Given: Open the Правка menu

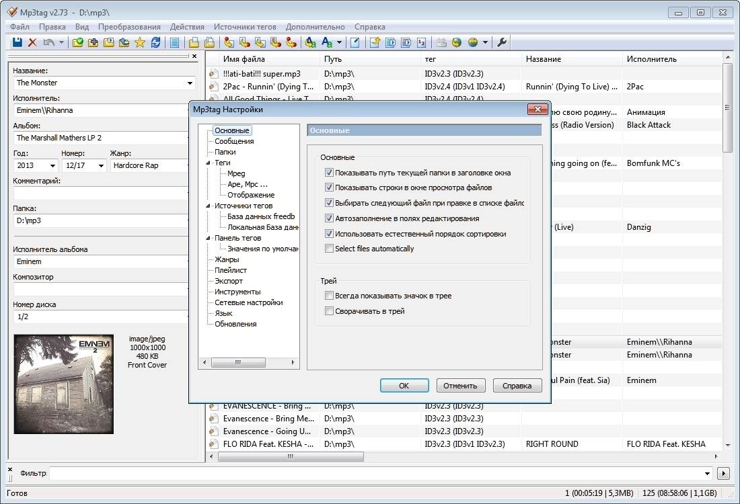Looking at the screenshot, I should (x=52, y=27).
